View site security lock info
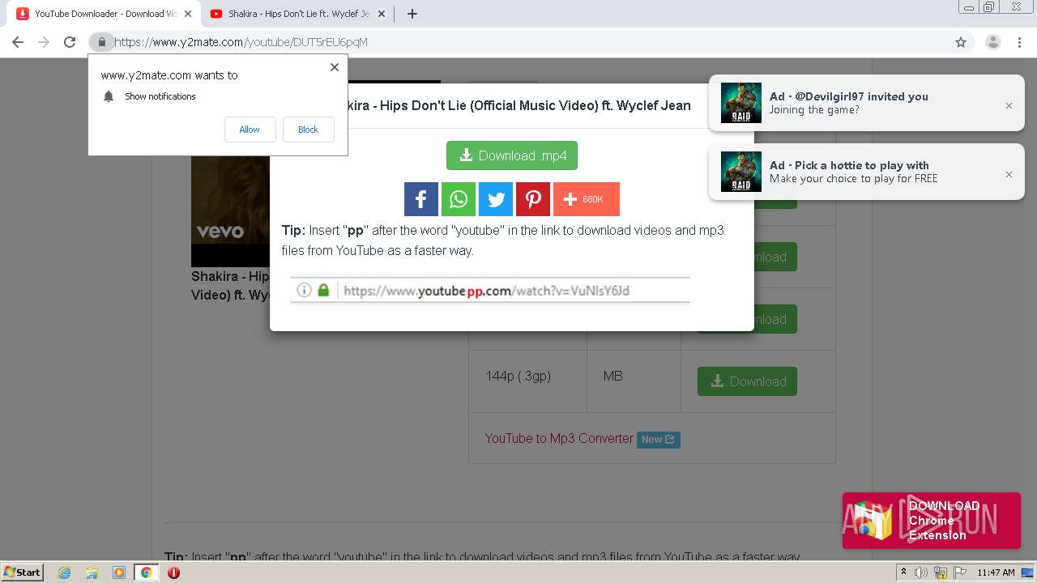Viewport: 1037px width, 583px height. point(101,42)
